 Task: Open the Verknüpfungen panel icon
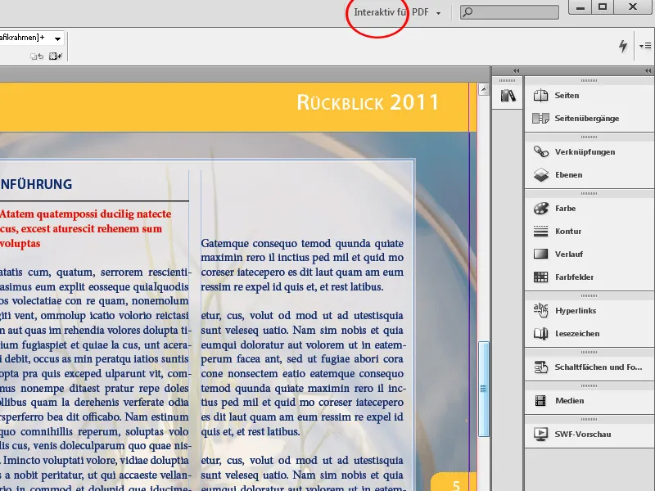(541, 151)
